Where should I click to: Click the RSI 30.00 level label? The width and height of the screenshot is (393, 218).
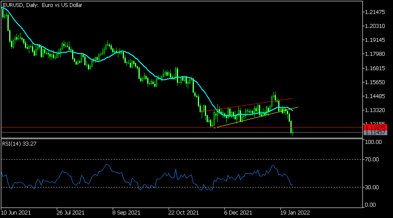(375, 187)
